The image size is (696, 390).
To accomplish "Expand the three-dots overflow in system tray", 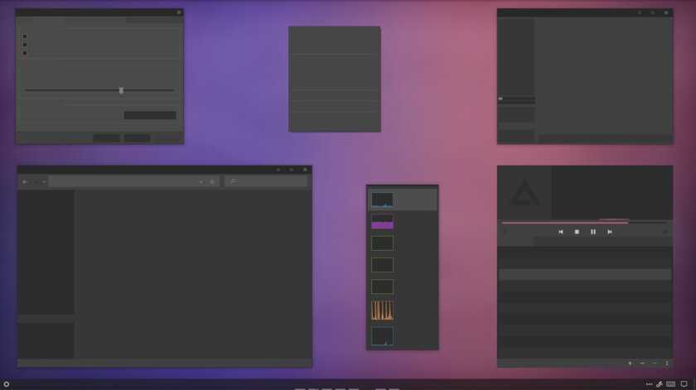I will pos(650,384).
